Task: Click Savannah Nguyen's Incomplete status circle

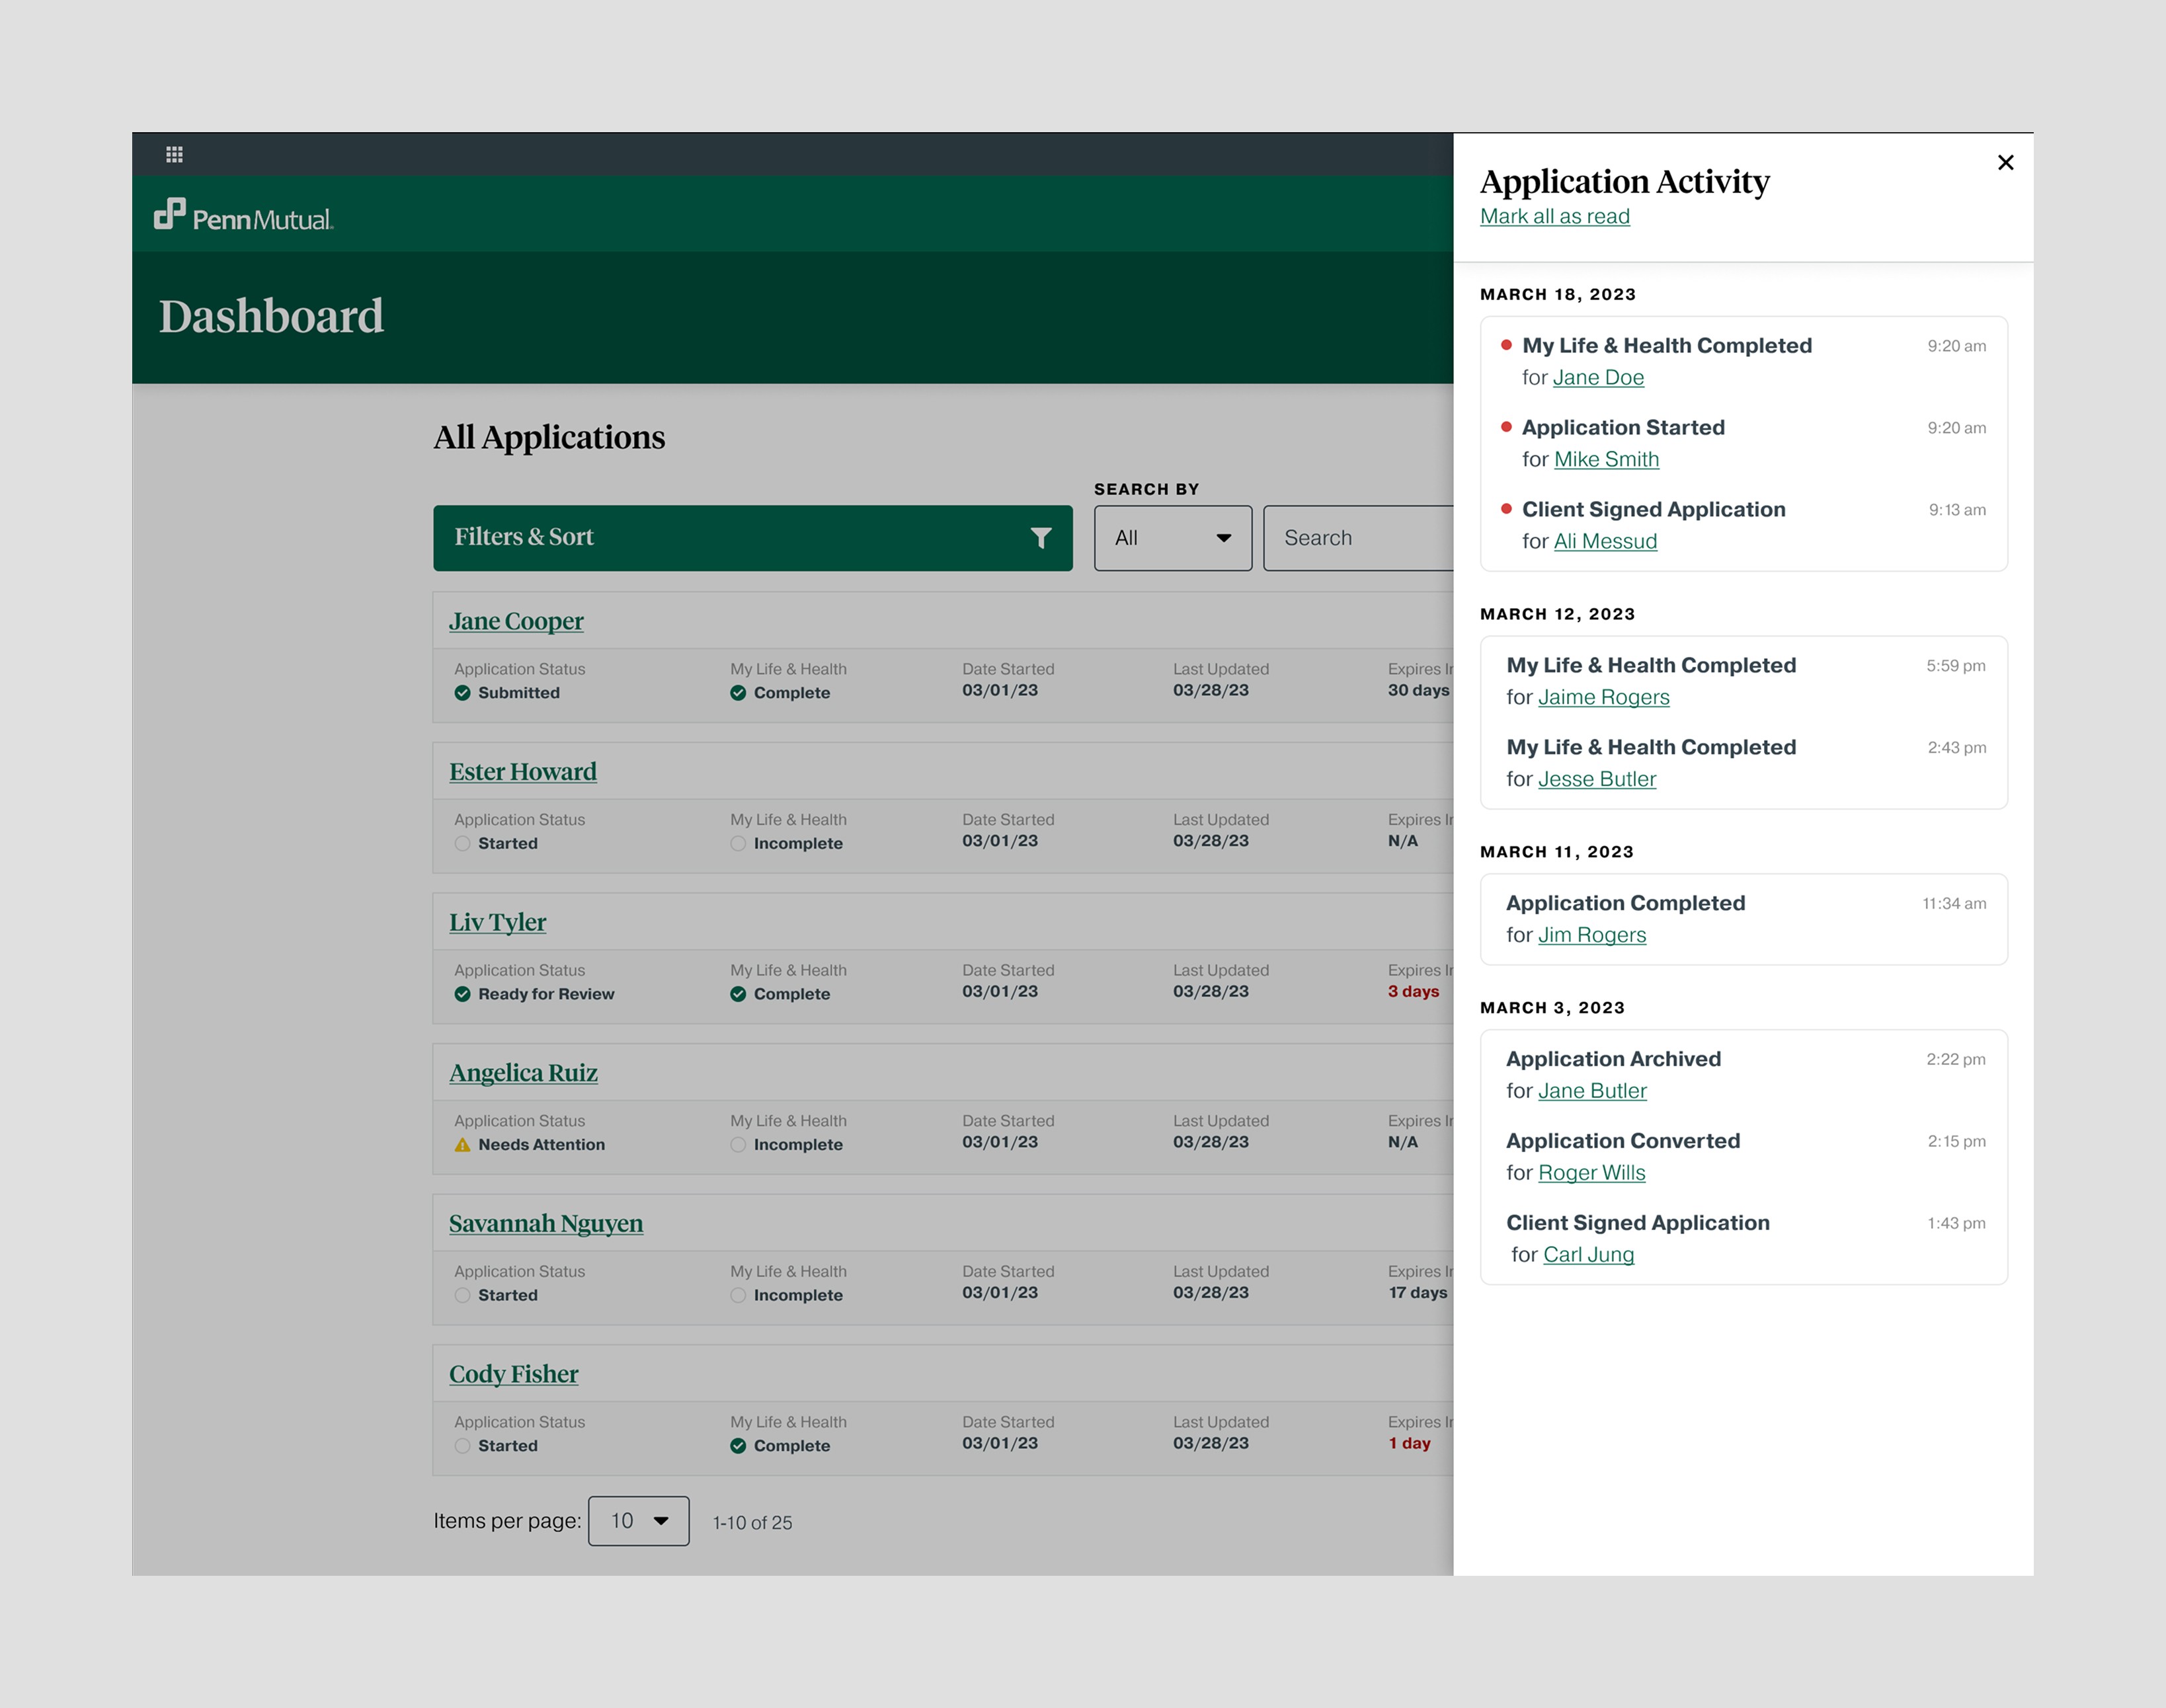Action: (x=738, y=1295)
